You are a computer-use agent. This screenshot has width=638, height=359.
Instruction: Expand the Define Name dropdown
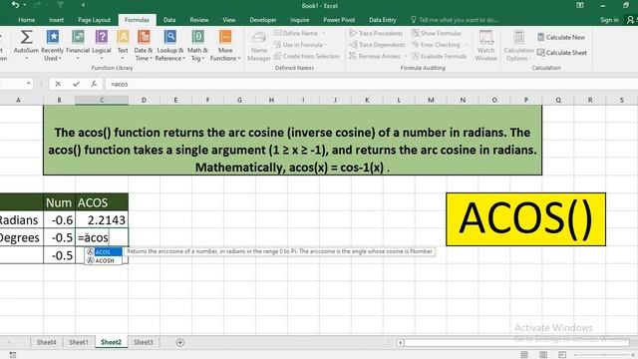(x=324, y=33)
